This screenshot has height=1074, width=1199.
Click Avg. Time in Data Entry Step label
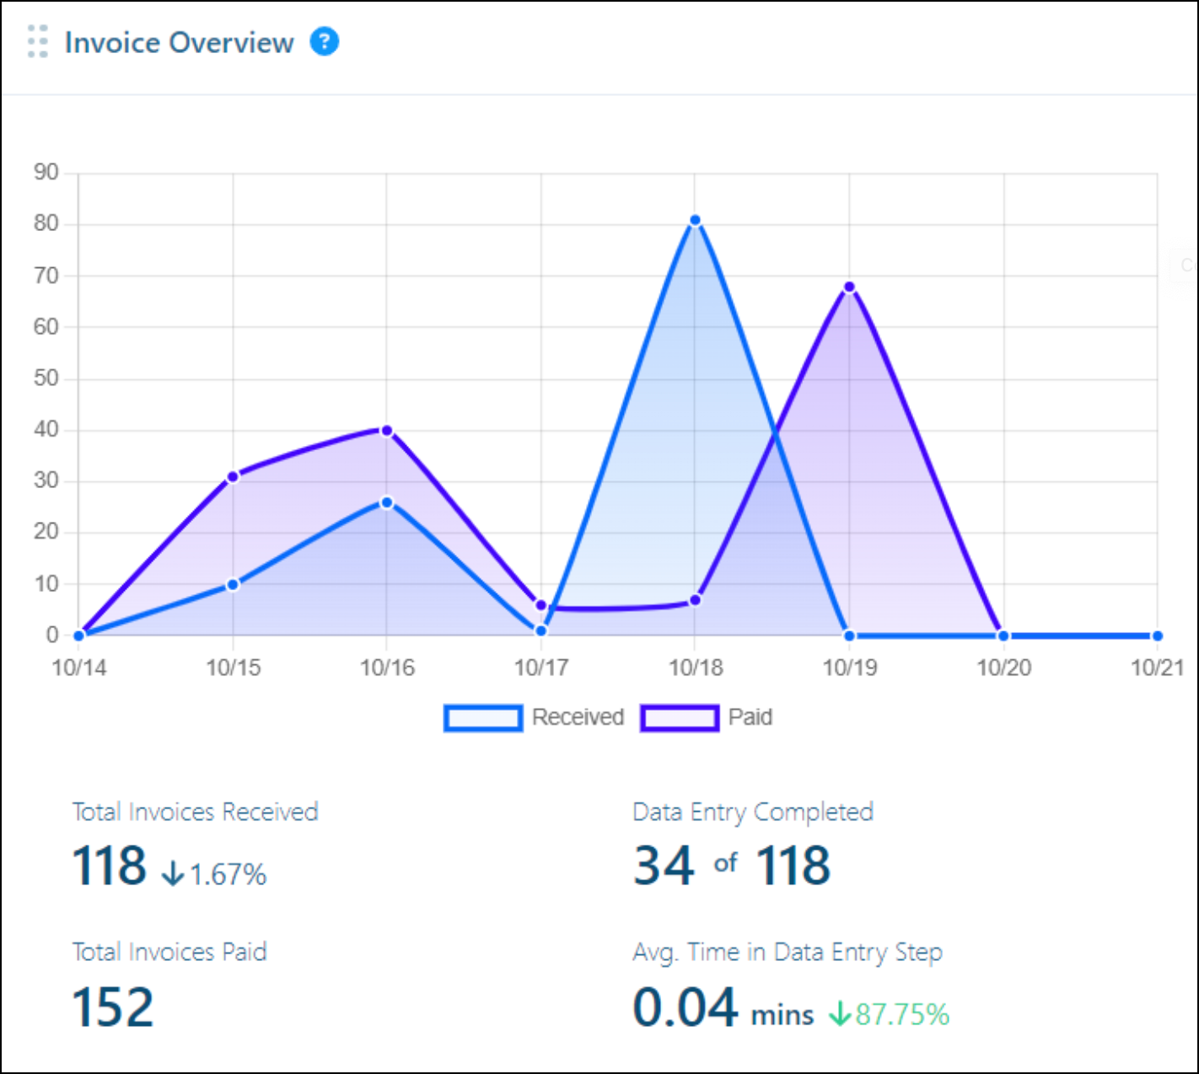pos(788,953)
